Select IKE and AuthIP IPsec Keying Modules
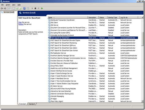The image size is (145, 110). [x=93, y=89]
